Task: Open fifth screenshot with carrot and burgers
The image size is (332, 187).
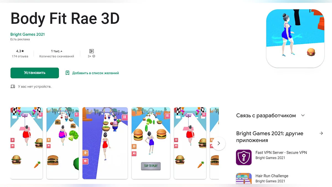Action: (x=190, y=143)
